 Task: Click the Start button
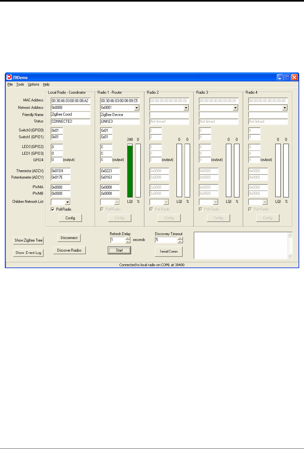click(x=119, y=250)
